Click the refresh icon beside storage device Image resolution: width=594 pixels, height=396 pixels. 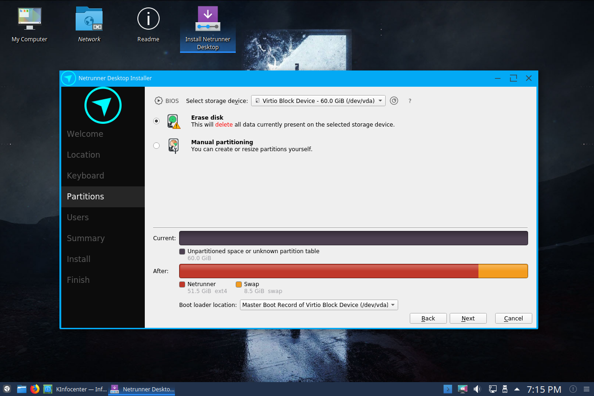(x=394, y=101)
